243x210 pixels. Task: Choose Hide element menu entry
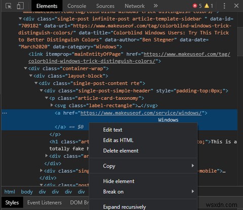(x=143, y=181)
